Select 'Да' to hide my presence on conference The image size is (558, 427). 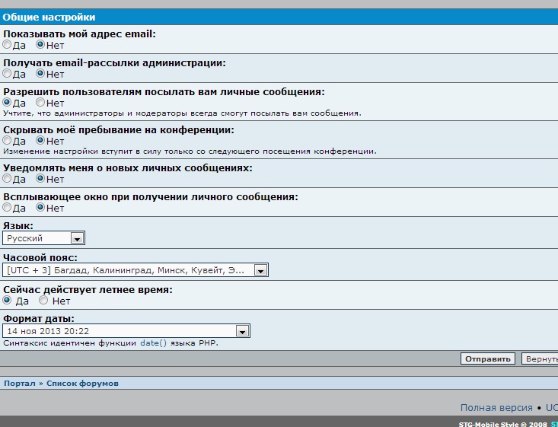(x=8, y=141)
